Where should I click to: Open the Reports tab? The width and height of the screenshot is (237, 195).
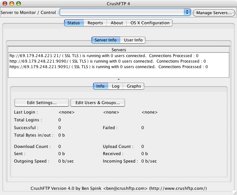pos(95,23)
